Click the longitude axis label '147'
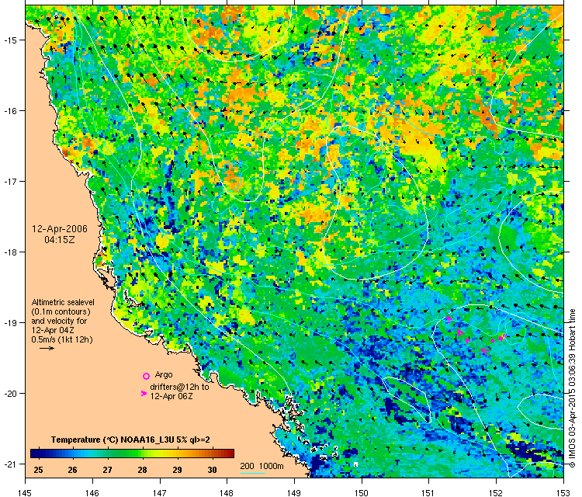This screenshot has height=497, width=582. tap(160, 492)
